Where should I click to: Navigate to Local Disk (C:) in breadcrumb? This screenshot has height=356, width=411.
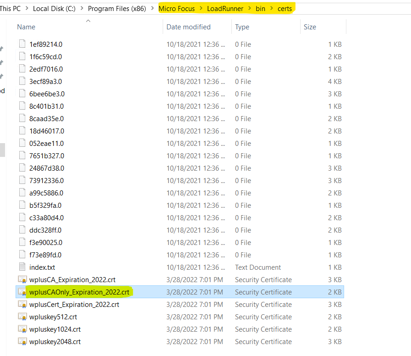tap(55, 9)
